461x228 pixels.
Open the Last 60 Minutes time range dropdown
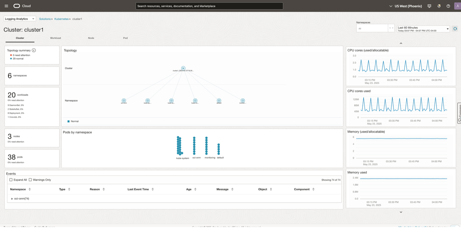(x=423, y=28)
